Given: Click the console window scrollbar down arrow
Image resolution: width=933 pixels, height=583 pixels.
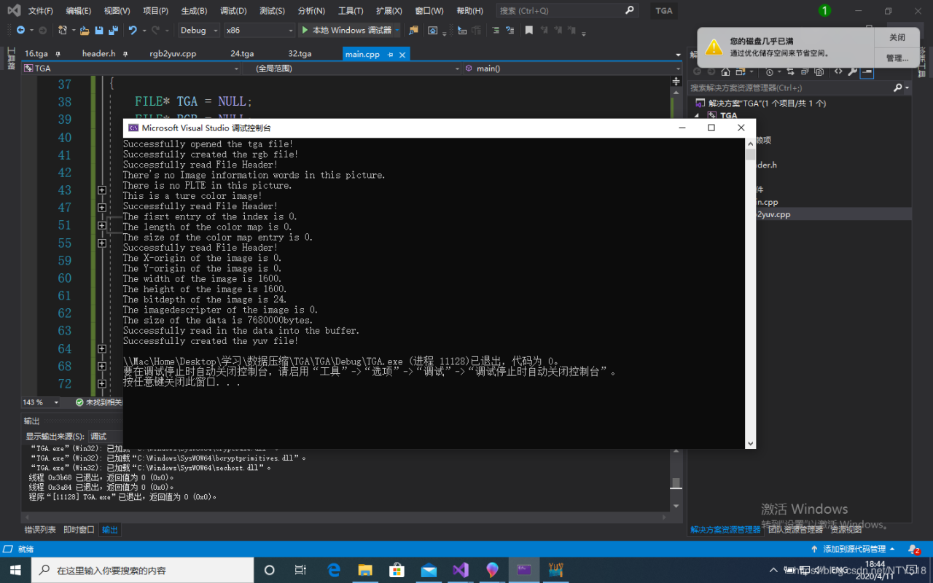Looking at the screenshot, I should click(x=751, y=442).
